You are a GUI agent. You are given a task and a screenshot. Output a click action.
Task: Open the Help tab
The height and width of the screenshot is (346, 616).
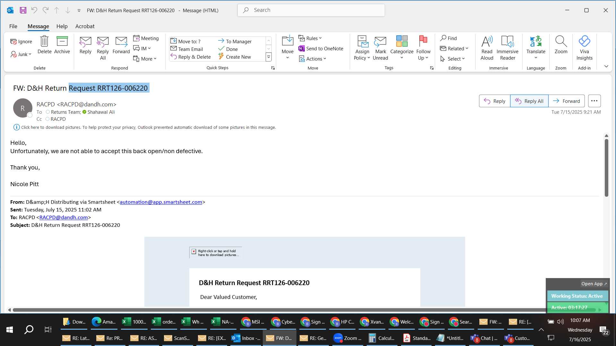[x=62, y=26]
